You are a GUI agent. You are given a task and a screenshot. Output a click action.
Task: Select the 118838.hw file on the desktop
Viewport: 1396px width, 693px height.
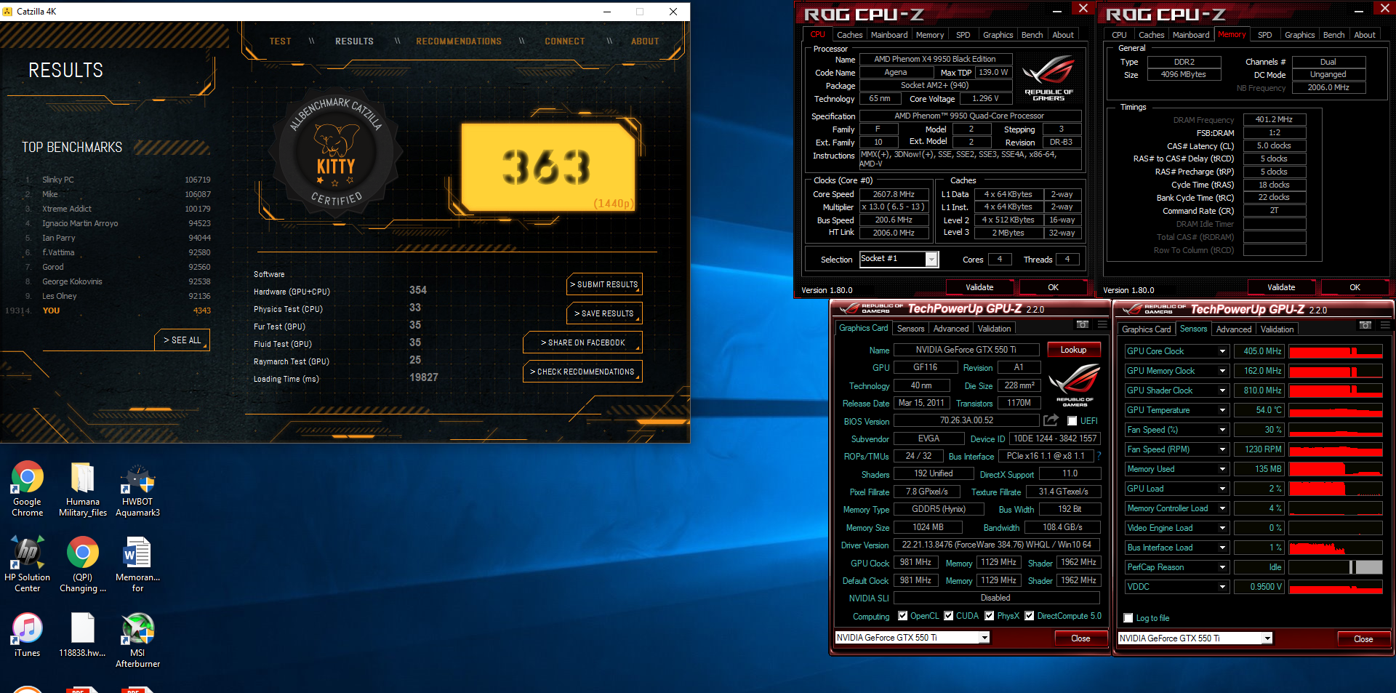(83, 634)
